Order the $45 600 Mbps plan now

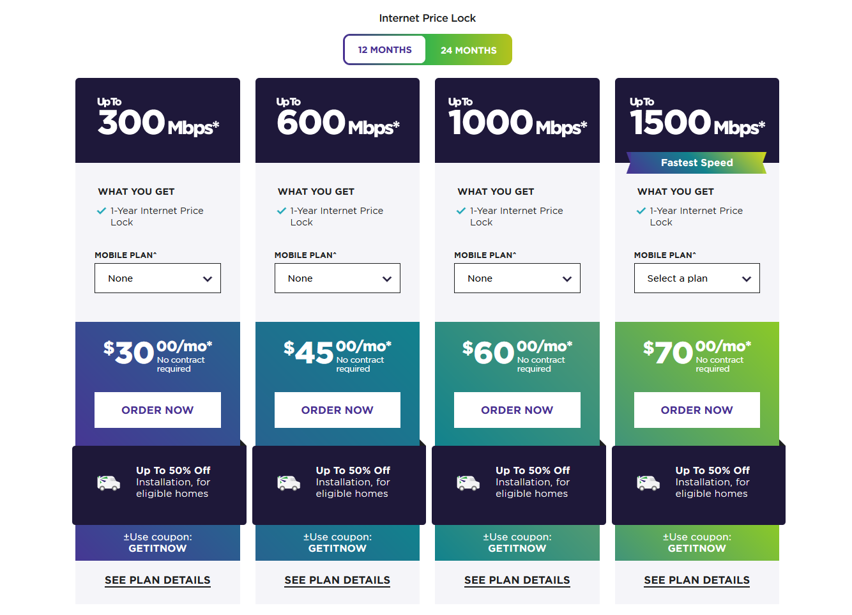[337, 410]
